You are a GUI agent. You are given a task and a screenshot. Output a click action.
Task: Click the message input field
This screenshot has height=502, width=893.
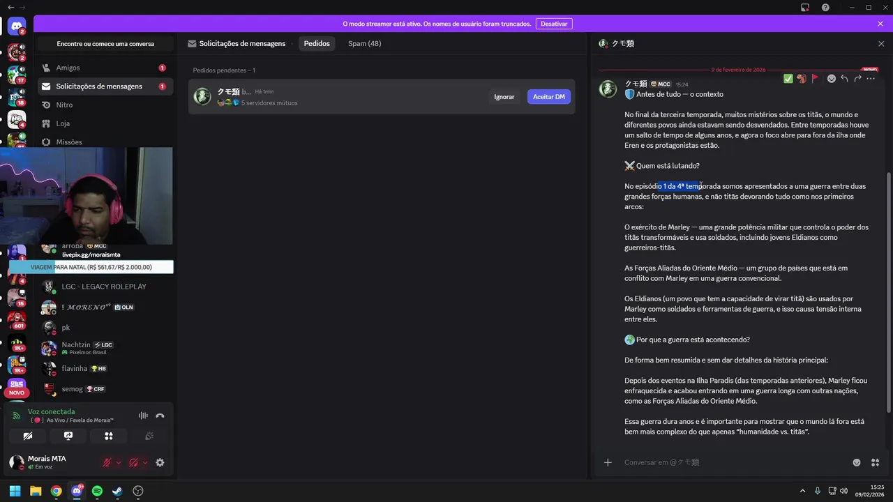pos(733,462)
